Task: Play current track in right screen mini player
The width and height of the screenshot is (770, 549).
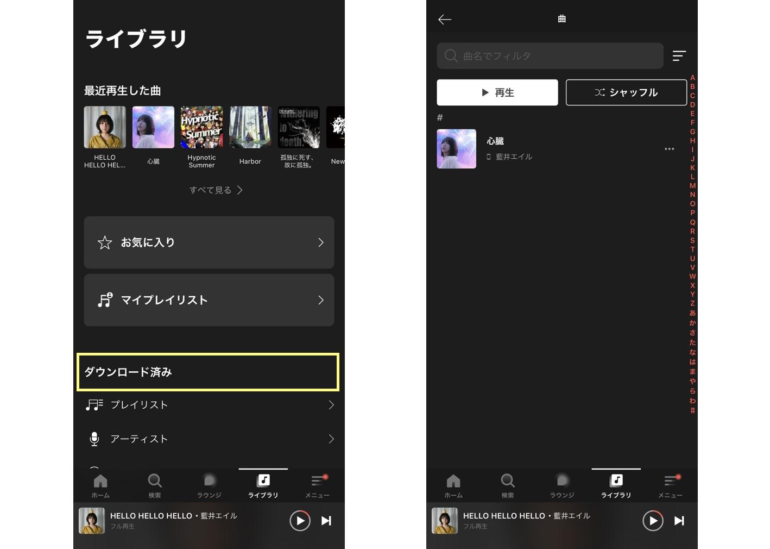Action: [x=653, y=521]
